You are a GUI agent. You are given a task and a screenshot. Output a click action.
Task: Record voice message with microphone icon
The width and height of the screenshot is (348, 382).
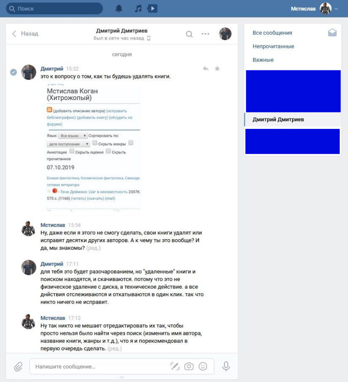226,366
